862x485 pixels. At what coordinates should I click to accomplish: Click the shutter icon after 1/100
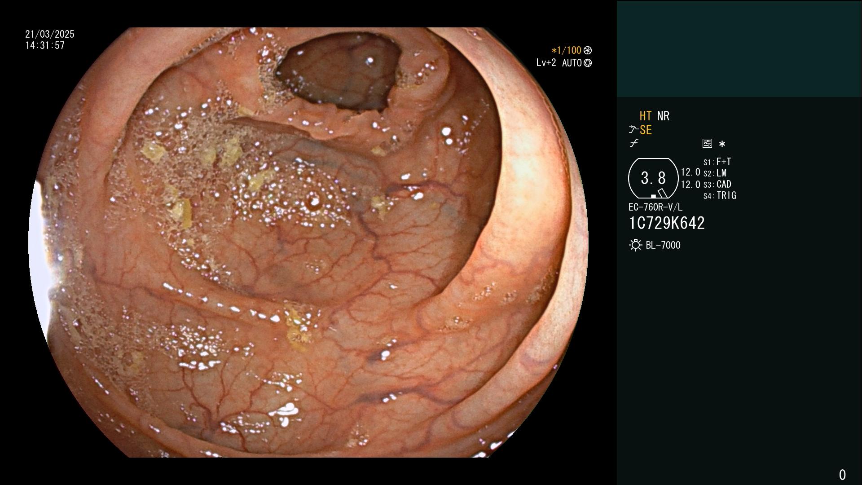(587, 50)
